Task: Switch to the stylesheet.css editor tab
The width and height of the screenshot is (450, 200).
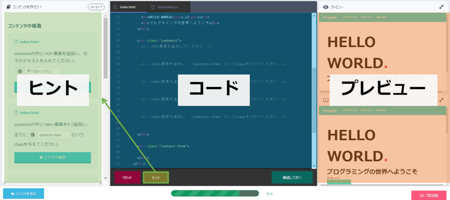Action: 168,7
